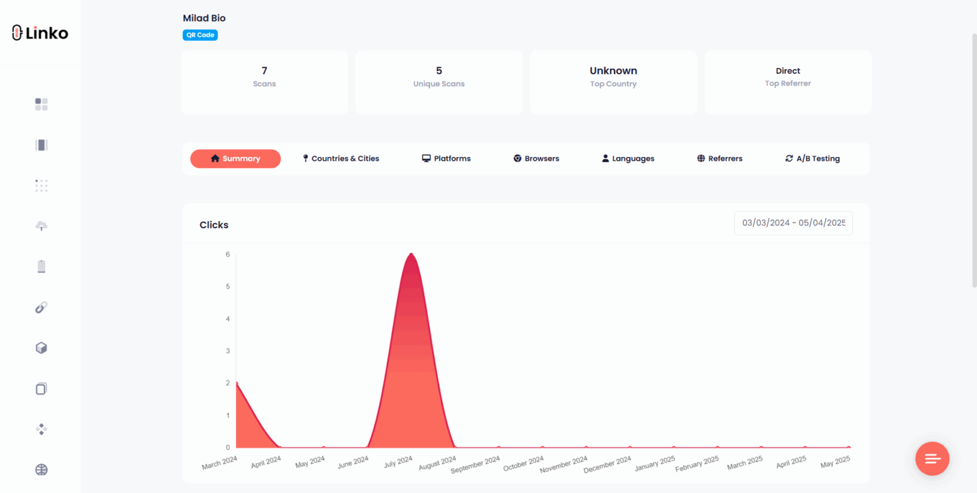Open the A/B Testing tab
The height and width of the screenshot is (493, 977).
coord(812,159)
